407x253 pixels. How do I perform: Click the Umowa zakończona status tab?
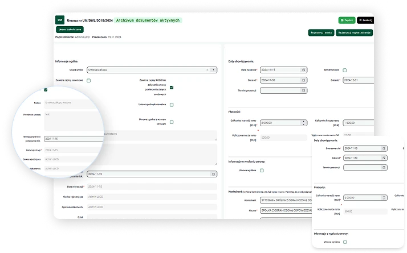click(x=70, y=29)
